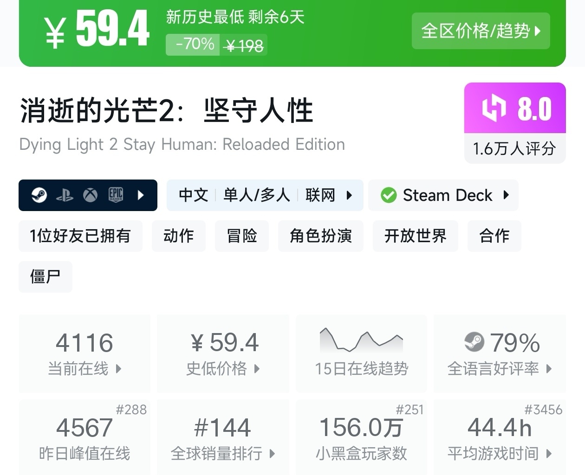Select the 开放世界 genre tag
Image resolution: width=585 pixels, height=475 pixels.
click(415, 236)
